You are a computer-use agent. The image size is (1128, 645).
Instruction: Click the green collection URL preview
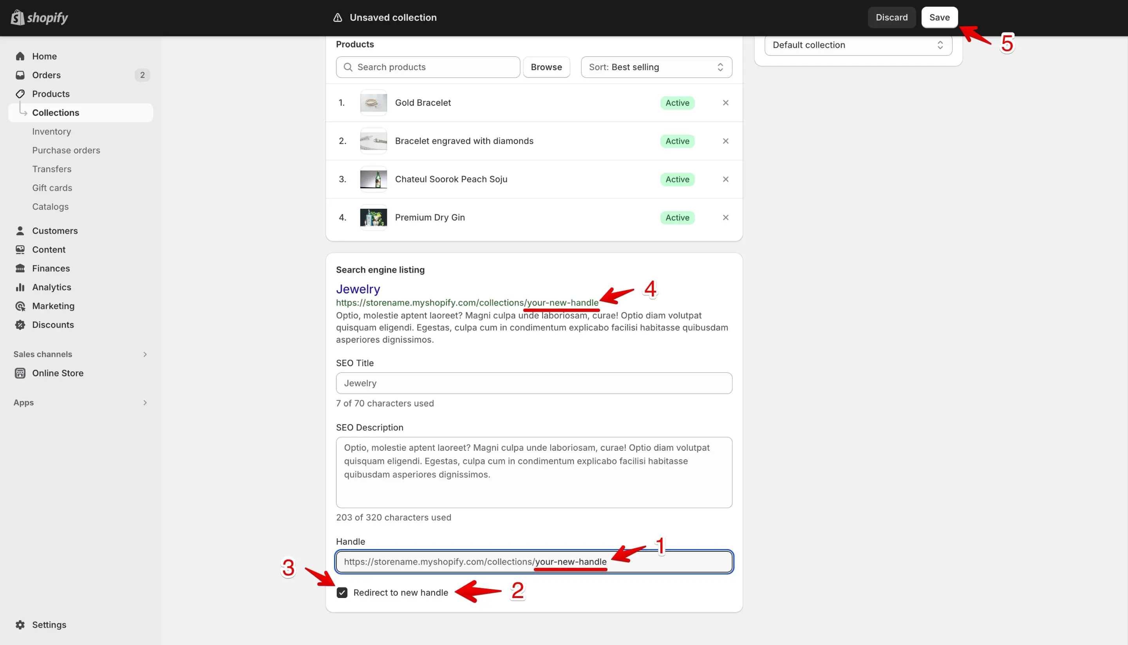[467, 303]
